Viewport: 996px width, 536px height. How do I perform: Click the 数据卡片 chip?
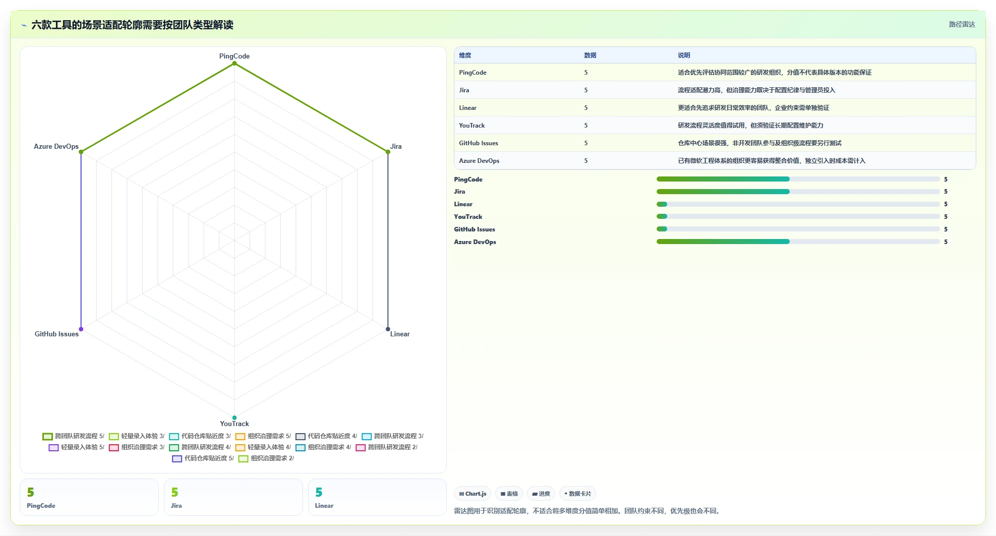(577, 494)
